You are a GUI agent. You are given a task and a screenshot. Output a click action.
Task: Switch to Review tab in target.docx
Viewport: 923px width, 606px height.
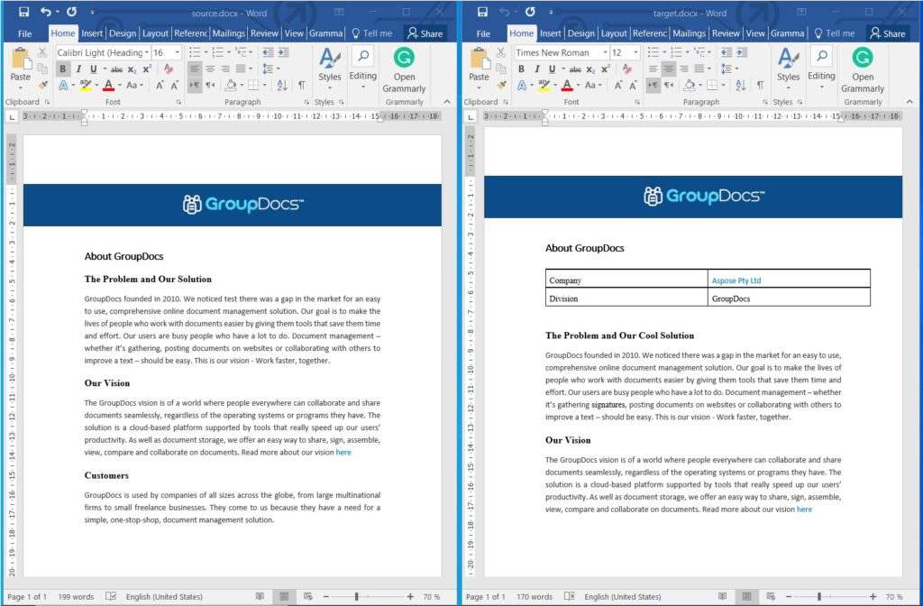[x=725, y=33]
